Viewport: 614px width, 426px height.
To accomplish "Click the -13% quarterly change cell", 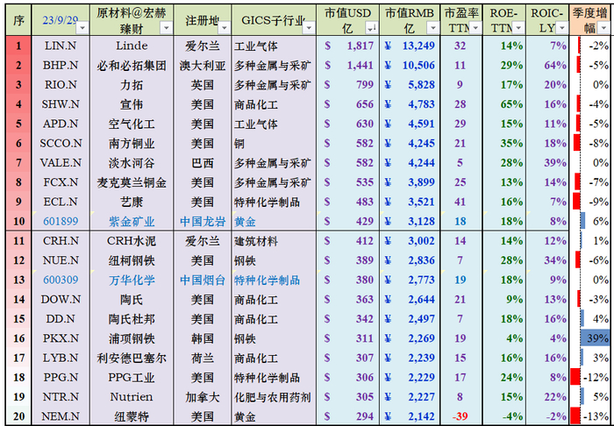I will (x=590, y=416).
